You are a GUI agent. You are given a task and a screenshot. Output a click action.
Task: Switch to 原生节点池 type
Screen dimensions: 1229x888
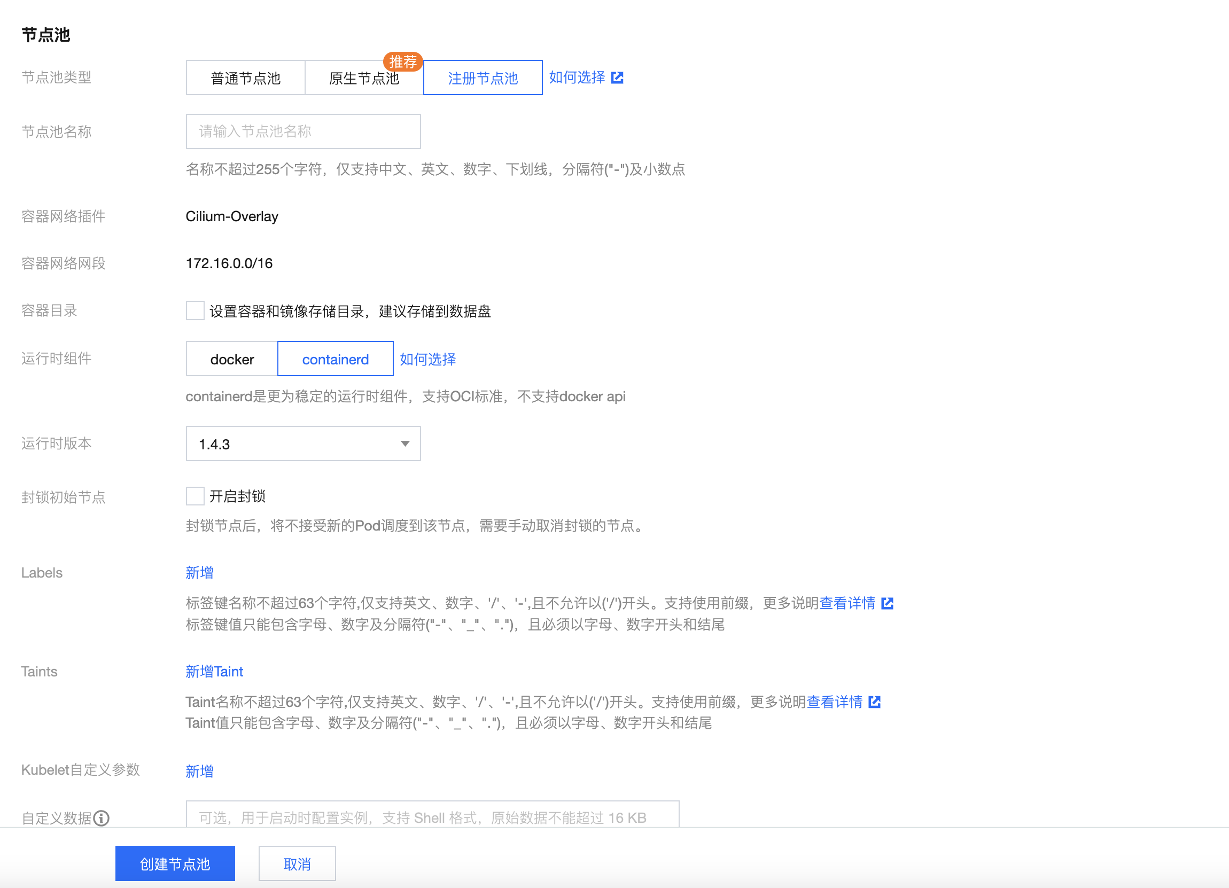click(x=364, y=78)
